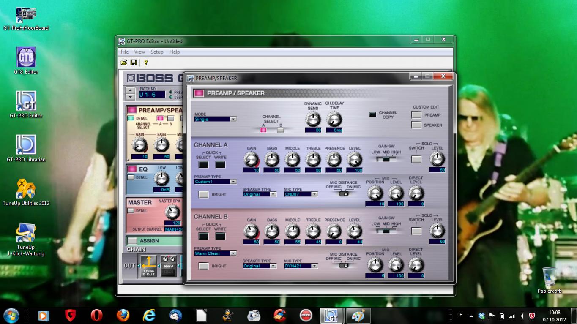Click Channel A Gain SW slider
Screen dimensions: 577x324
(386, 159)
